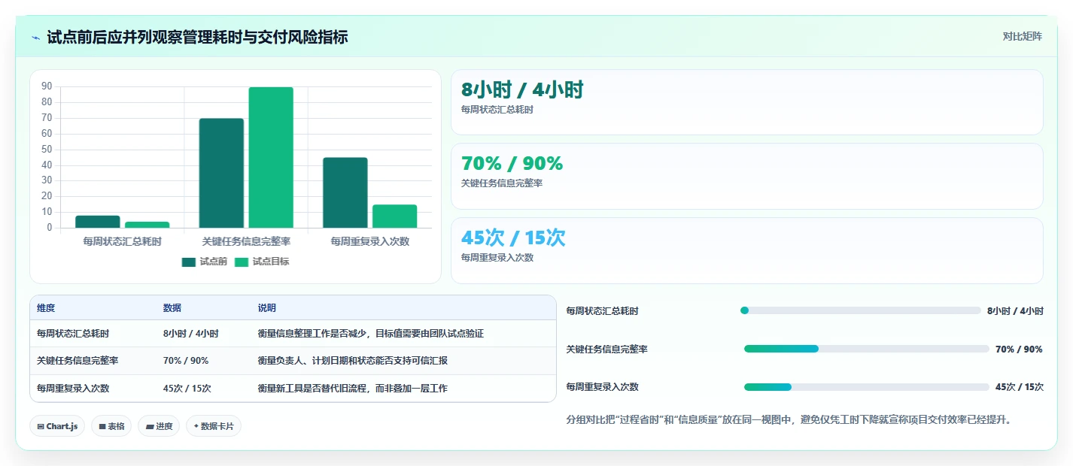Click the 进度 tag
Screen dimensions: 1073x466
click(x=159, y=426)
